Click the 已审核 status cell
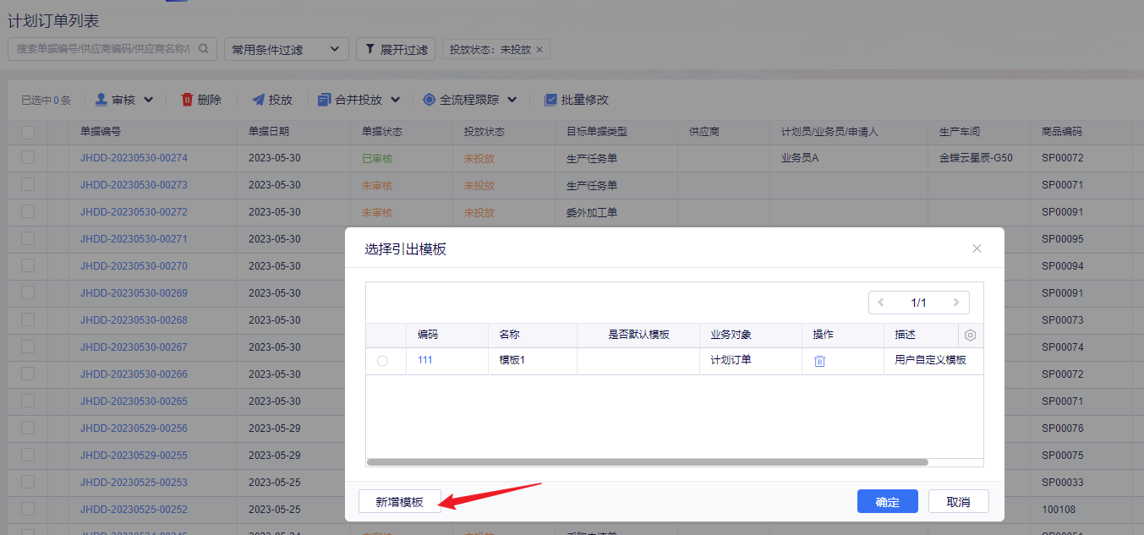Image resolution: width=1144 pixels, height=535 pixels. (377, 158)
